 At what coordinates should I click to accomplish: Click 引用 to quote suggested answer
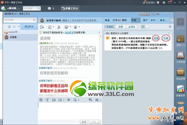tap(166, 38)
